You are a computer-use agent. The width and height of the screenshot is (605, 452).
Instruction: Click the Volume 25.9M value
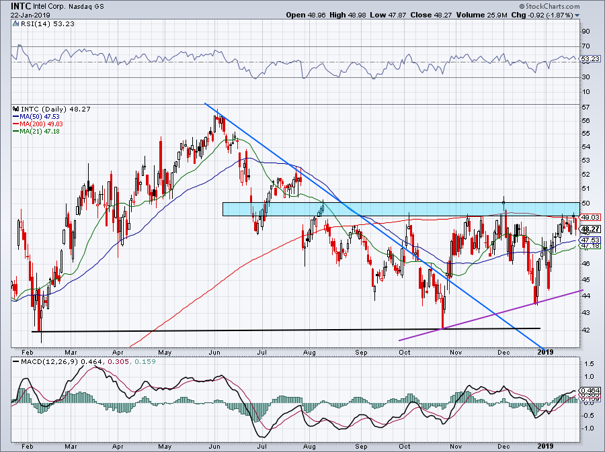(x=481, y=15)
